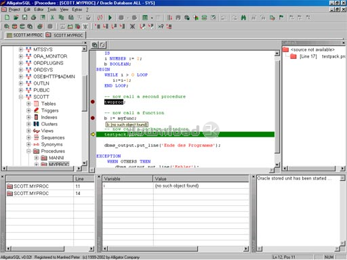
Task: Click the binoculars Find icon
Action: coord(243,18)
